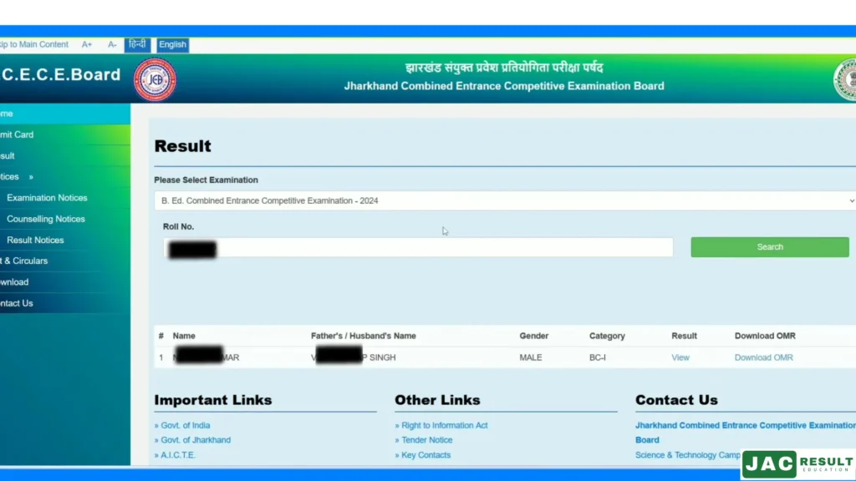856x481 pixels.
Task: View the result for row 1
Action: (x=680, y=357)
